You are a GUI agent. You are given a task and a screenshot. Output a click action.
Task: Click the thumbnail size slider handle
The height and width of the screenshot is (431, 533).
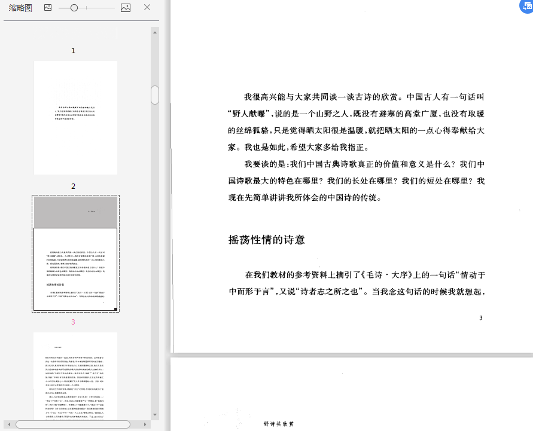click(74, 7)
